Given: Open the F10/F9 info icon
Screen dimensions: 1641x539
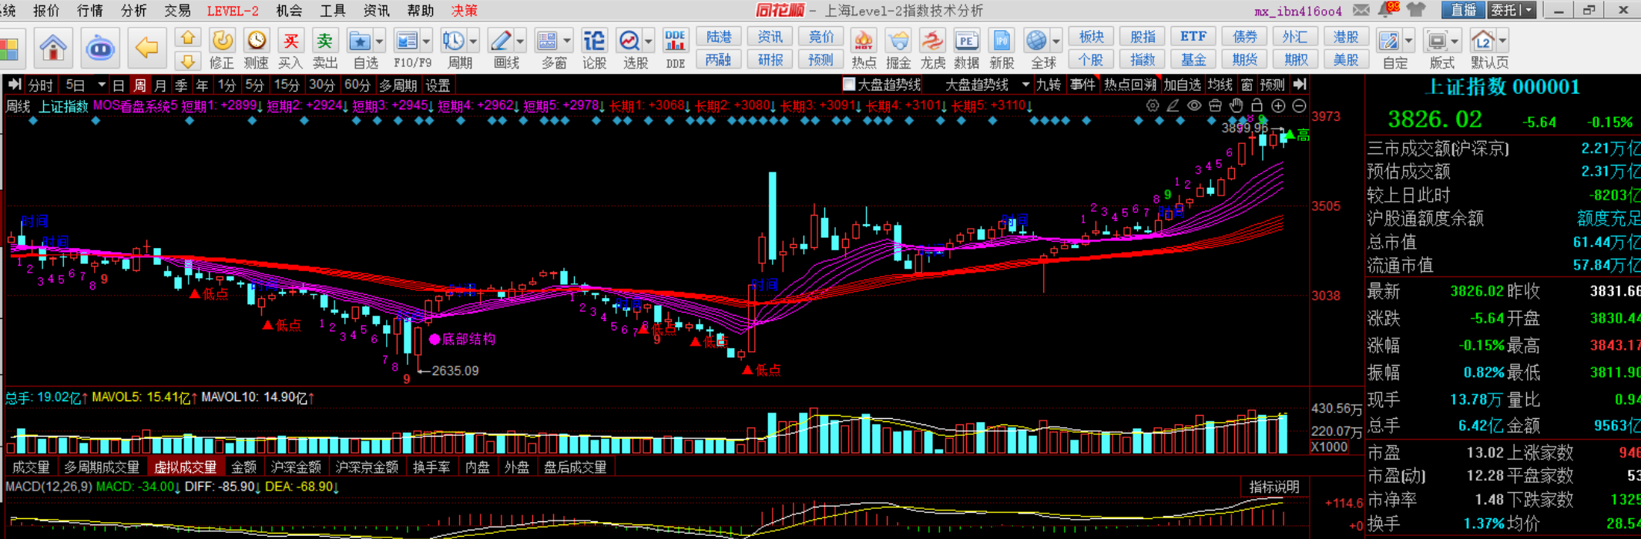Looking at the screenshot, I should point(406,40).
